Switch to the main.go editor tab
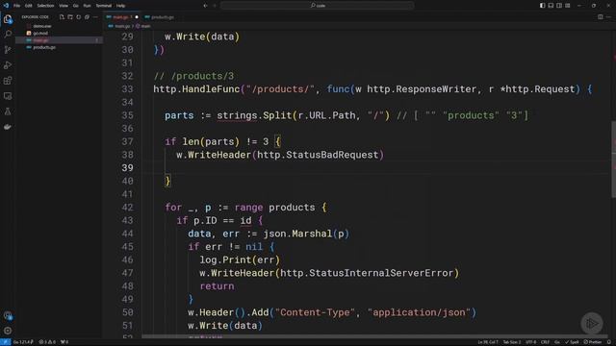Image resolution: width=616 pixels, height=346 pixels. (x=122, y=17)
